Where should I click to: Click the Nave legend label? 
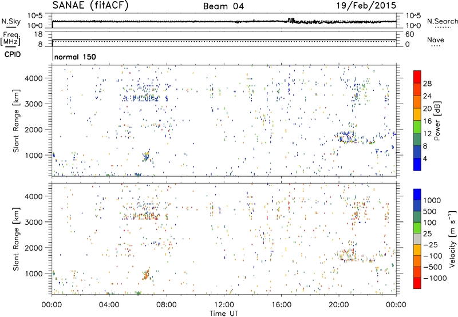click(436, 39)
